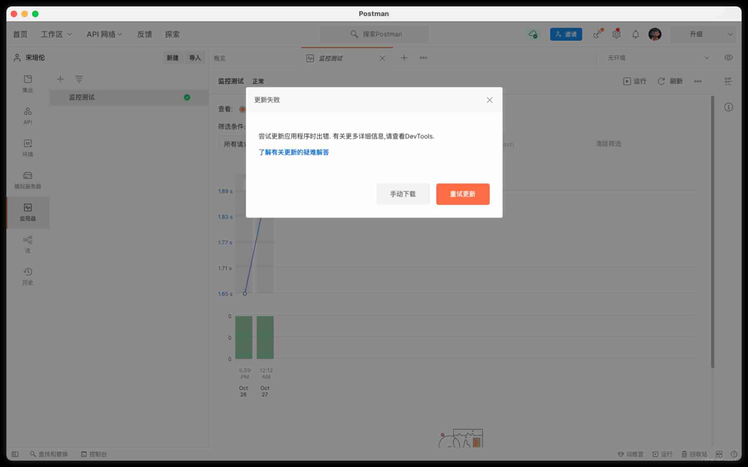748x467 pixels.
Task: Click help question-mark icon in status bar
Action: click(x=734, y=454)
